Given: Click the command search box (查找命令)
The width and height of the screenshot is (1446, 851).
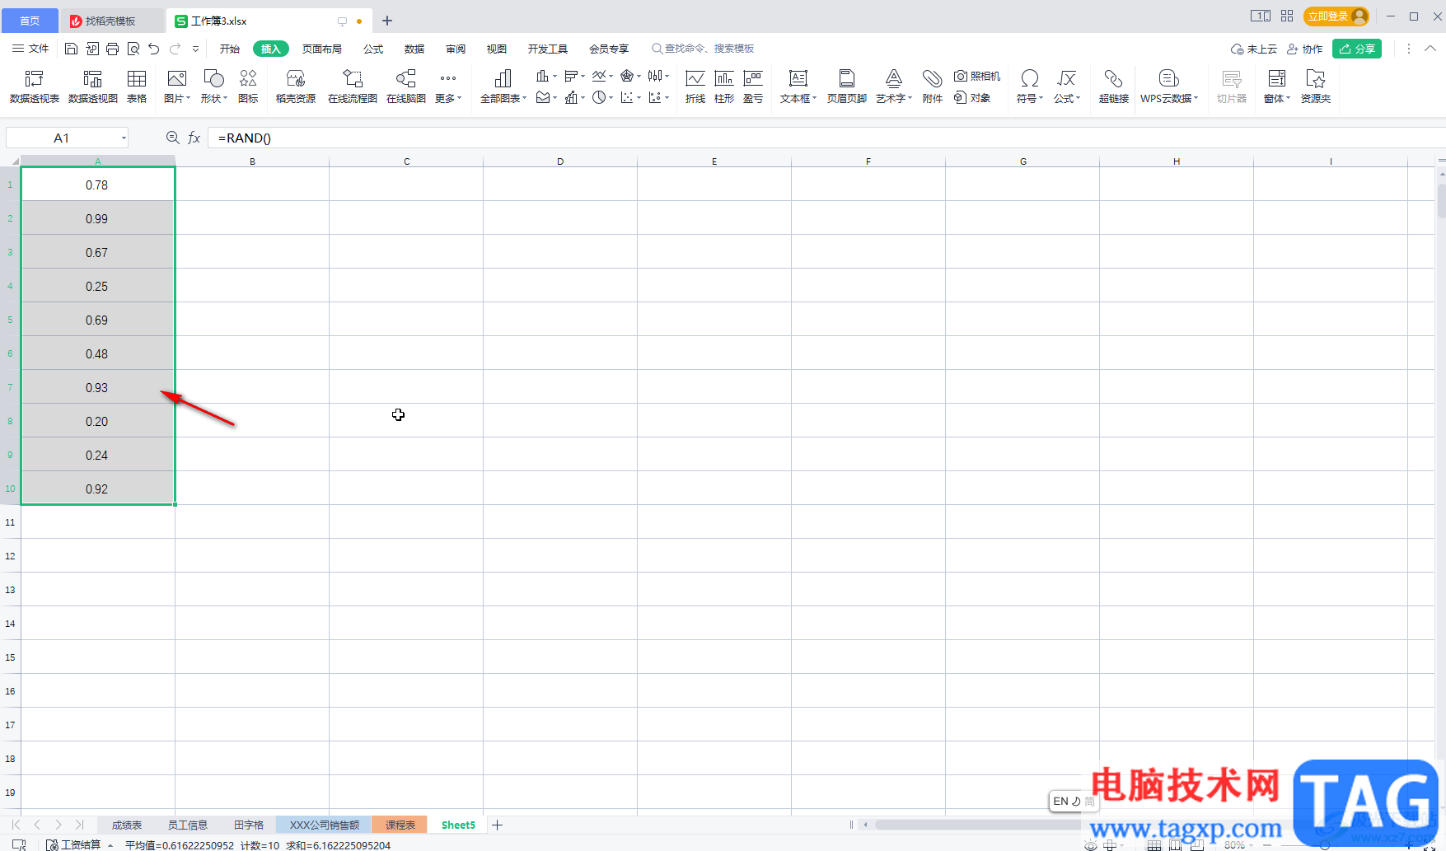Looking at the screenshot, I should (703, 49).
